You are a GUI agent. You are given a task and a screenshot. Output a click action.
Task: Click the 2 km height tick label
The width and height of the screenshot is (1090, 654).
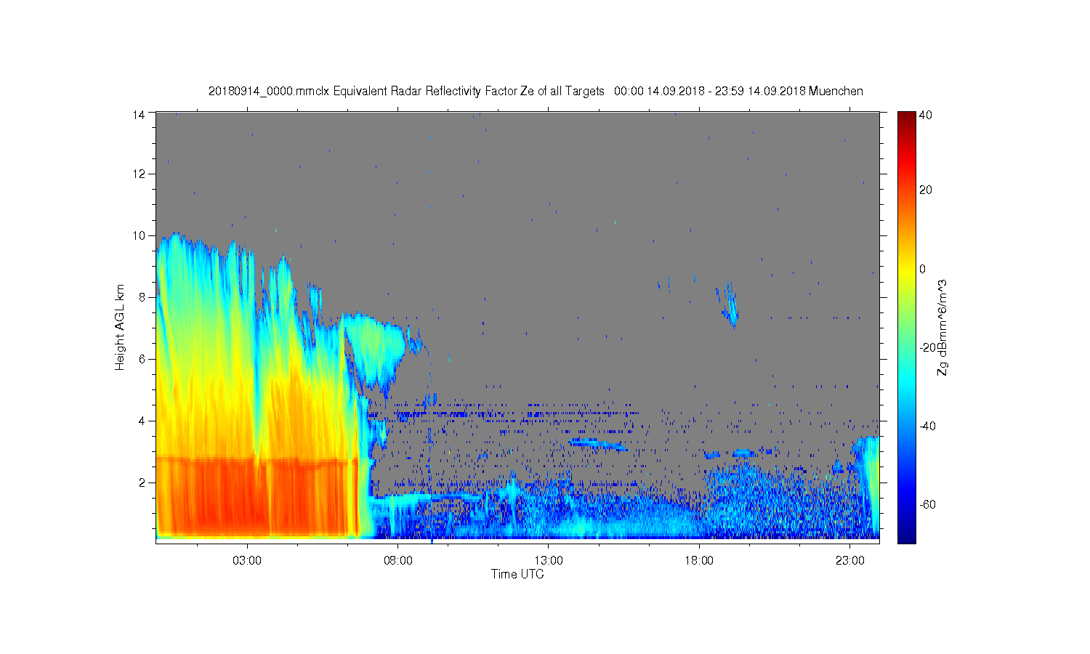point(144,483)
